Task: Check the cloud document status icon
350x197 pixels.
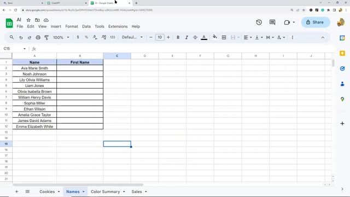Action: [46, 20]
